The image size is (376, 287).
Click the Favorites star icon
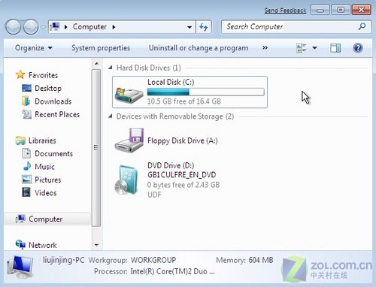(x=20, y=74)
